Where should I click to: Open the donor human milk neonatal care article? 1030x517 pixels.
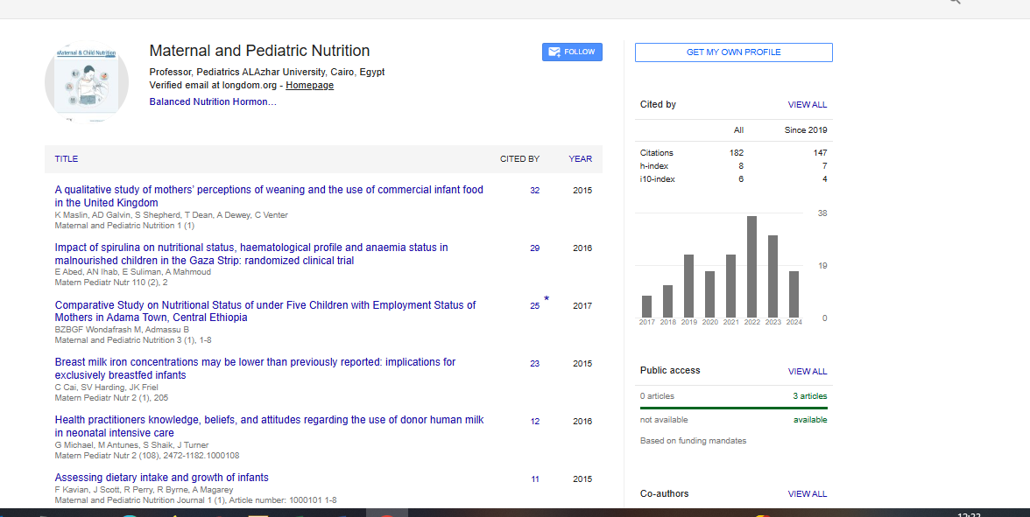269,420
